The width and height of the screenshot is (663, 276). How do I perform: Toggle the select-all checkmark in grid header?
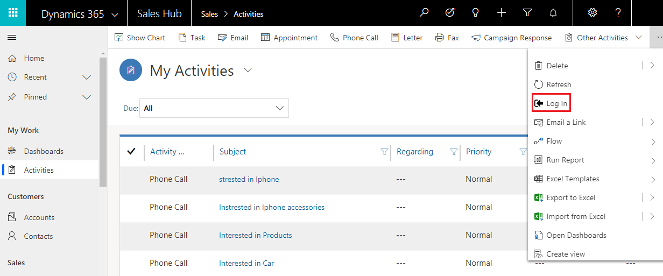tap(131, 152)
